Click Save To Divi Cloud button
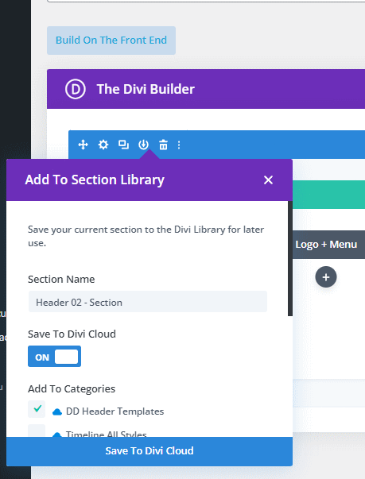This screenshot has height=479, width=365. tap(149, 451)
